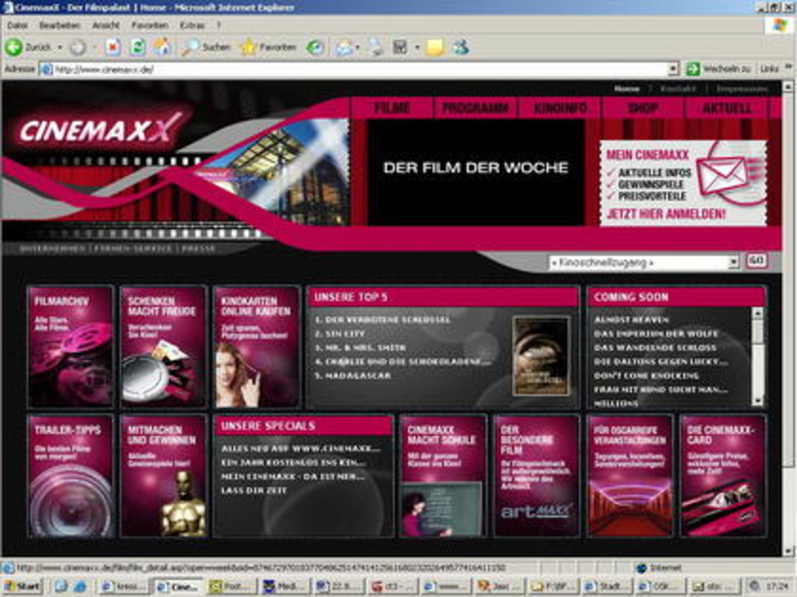Click the Home link at top right

tap(627, 89)
